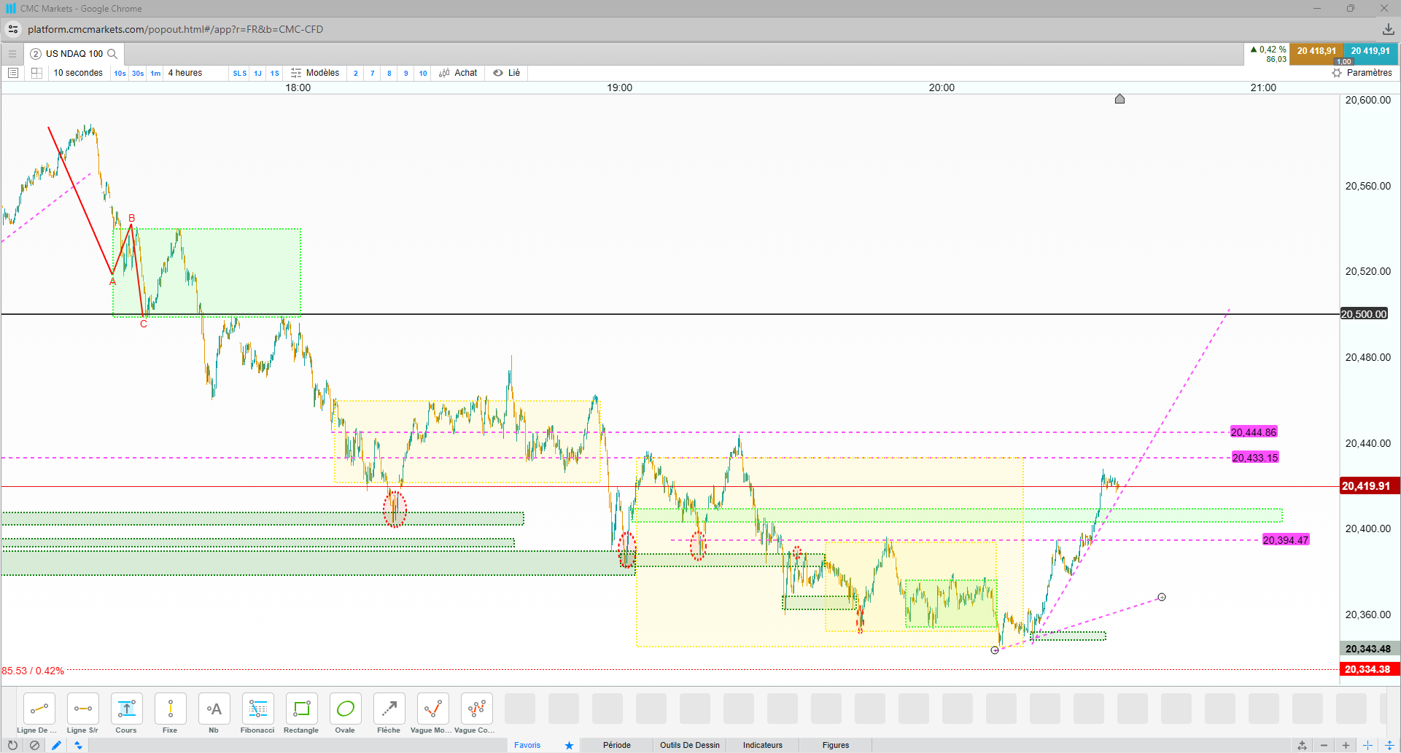The height and width of the screenshot is (753, 1401).
Task: Activate the Ligne S/r tool
Action: 82,713
